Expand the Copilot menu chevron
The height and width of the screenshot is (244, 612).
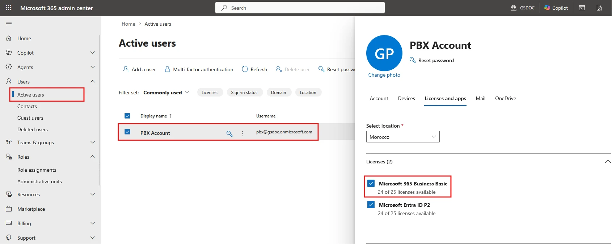[x=93, y=52]
